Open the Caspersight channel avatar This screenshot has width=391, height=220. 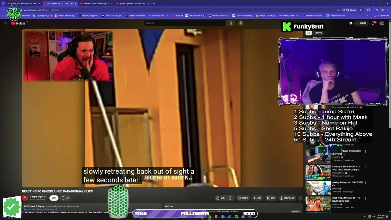click(25, 198)
